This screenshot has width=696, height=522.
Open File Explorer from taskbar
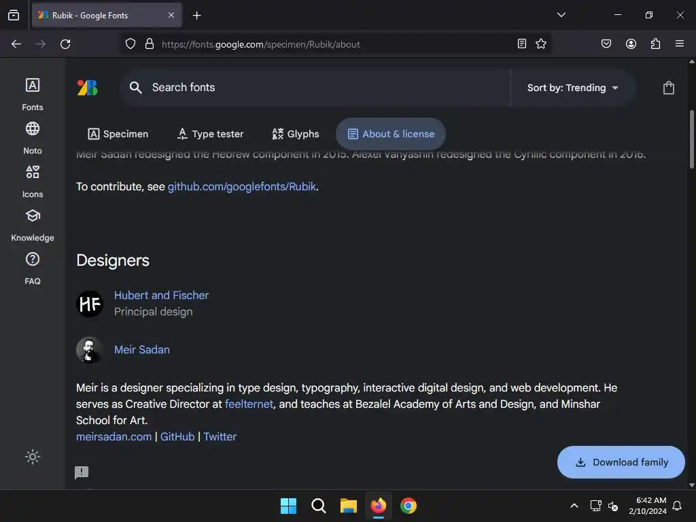pyautogui.click(x=349, y=506)
